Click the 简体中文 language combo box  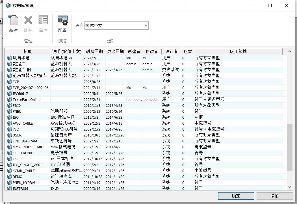113,25
